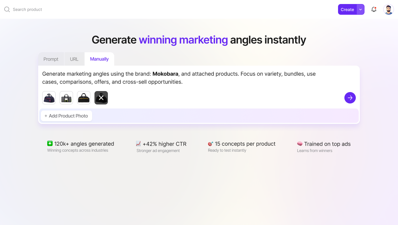Submit prompt with the purple arrow button
Image resolution: width=398 pixels, height=225 pixels.
(350, 98)
